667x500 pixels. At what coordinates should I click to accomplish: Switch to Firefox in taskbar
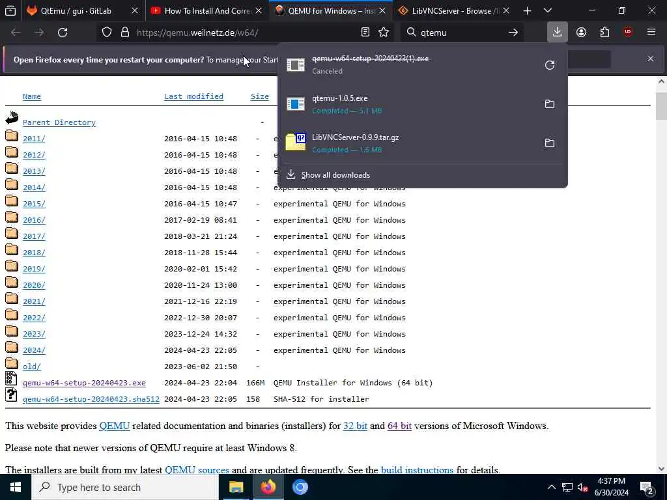pos(268,487)
